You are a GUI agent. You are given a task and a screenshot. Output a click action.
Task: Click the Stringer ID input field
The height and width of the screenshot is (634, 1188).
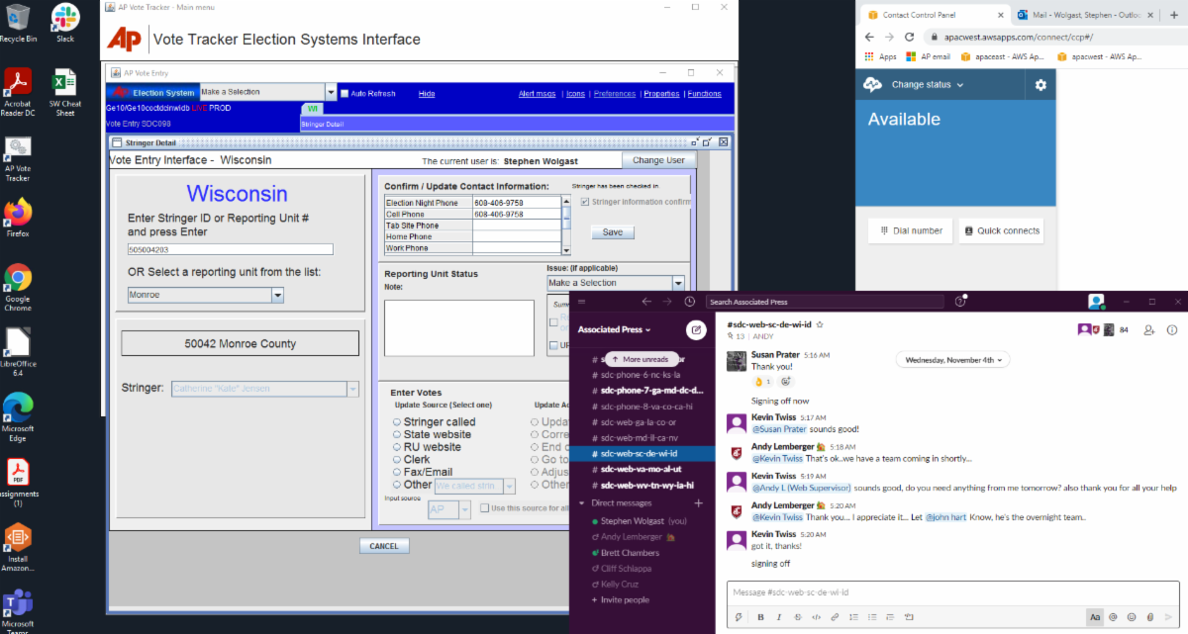point(230,249)
